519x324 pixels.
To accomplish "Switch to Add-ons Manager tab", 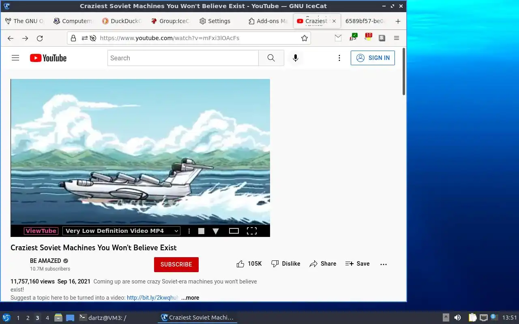I will [x=268, y=21].
